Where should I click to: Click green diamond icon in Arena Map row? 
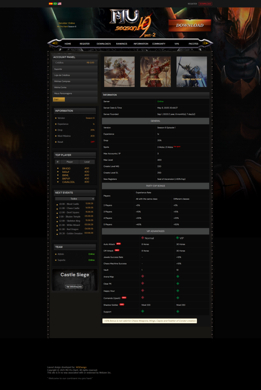point(178,277)
